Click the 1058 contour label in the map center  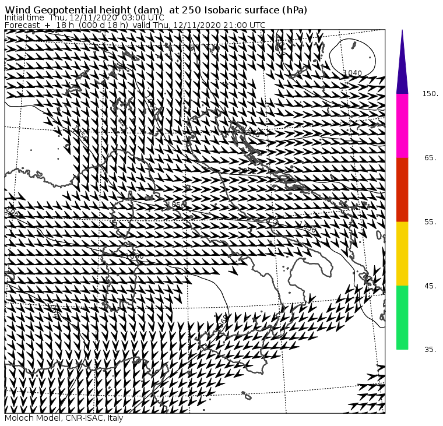click(x=177, y=205)
